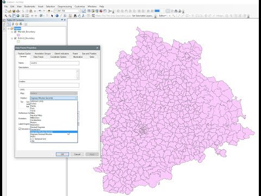Open the ArcToolbox red toolbox icon
Image resolution: width=261 pixels, height=196 pixels.
click(101, 11)
